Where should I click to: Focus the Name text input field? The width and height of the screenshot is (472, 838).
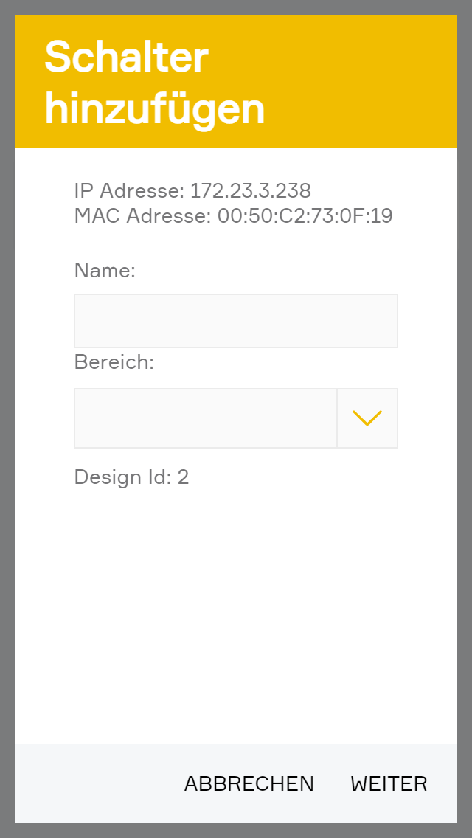(236, 321)
